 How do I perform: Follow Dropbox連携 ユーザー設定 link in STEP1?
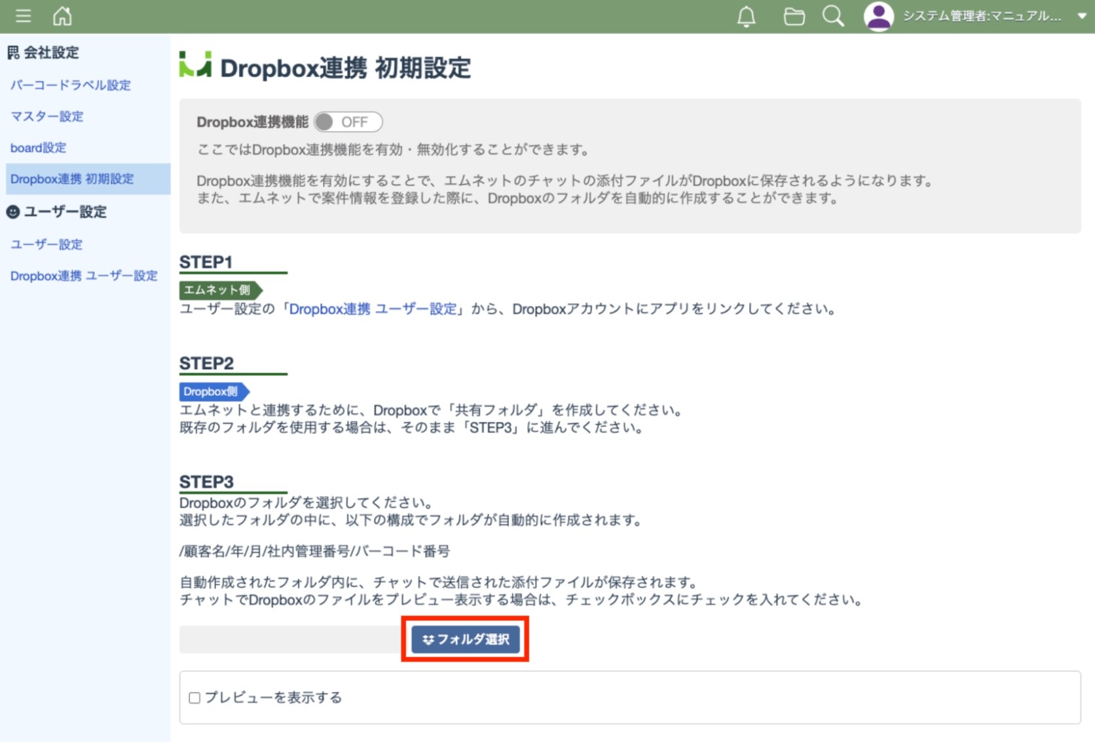coord(373,309)
